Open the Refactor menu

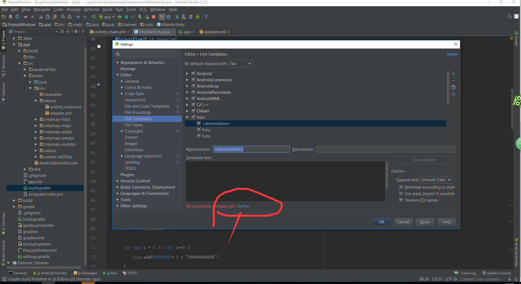point(92,9)
